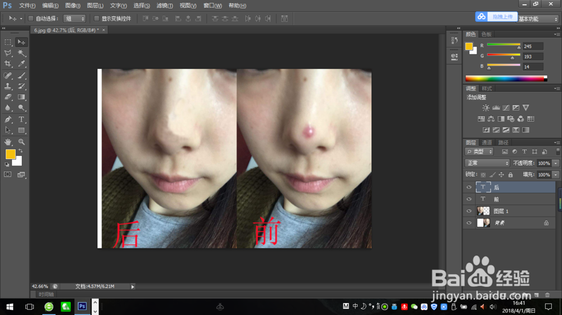Viewport: 562px width, 315px height.
Task: Toggle lock all for layer
Action: pos(510,175)
